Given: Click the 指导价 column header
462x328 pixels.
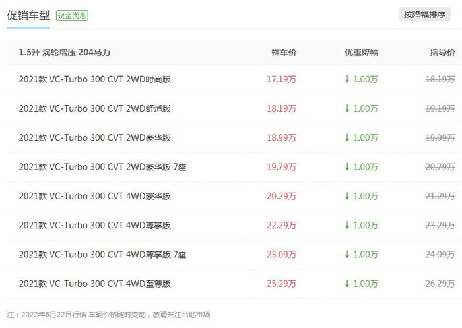Looking at the screenshot, I should pos(442,53).
